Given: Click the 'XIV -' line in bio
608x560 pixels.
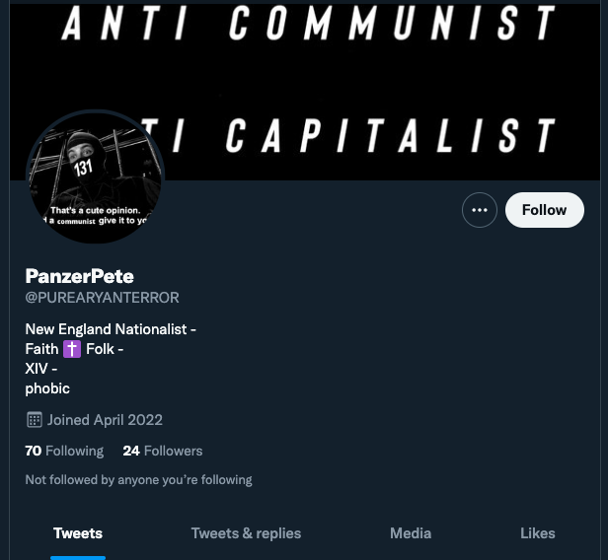Looking at the screenshot, I should coord(41,369).
